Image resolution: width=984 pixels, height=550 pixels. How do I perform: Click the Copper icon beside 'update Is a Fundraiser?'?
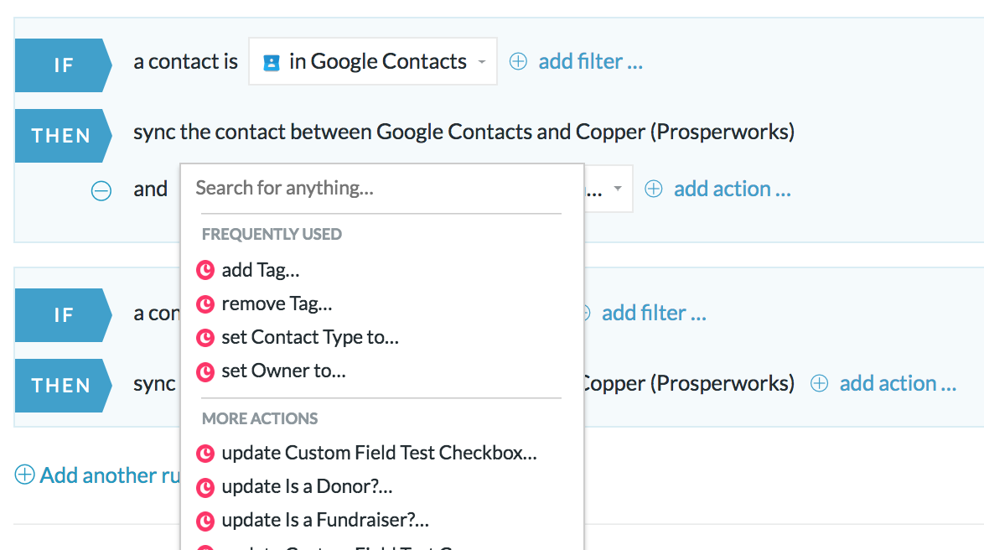(x=205, y=521)
